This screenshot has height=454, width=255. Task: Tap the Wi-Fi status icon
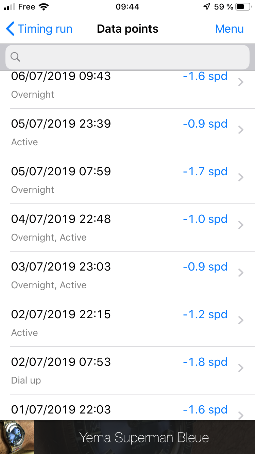pos(44,7)
